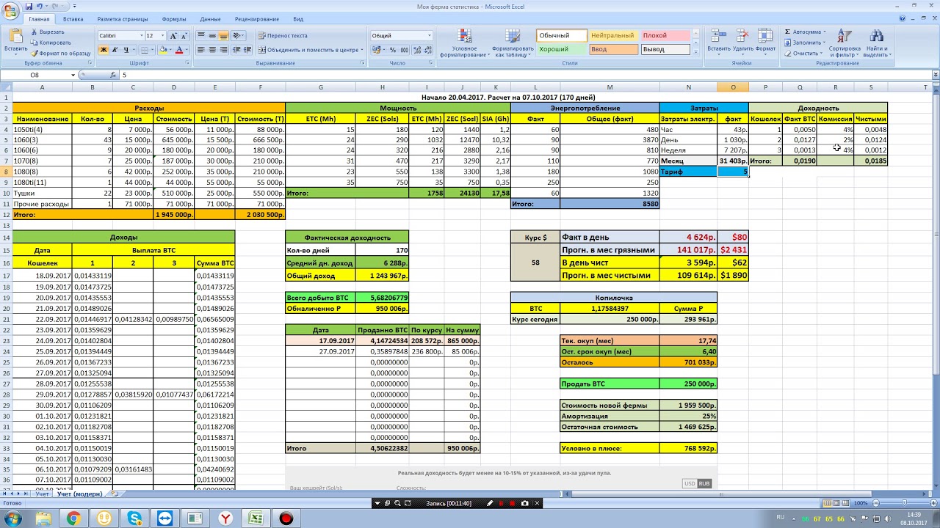The width and height of the screenshot is (940, 528).
Task: Open Условное форматирование menu
Action: point(464,43)
